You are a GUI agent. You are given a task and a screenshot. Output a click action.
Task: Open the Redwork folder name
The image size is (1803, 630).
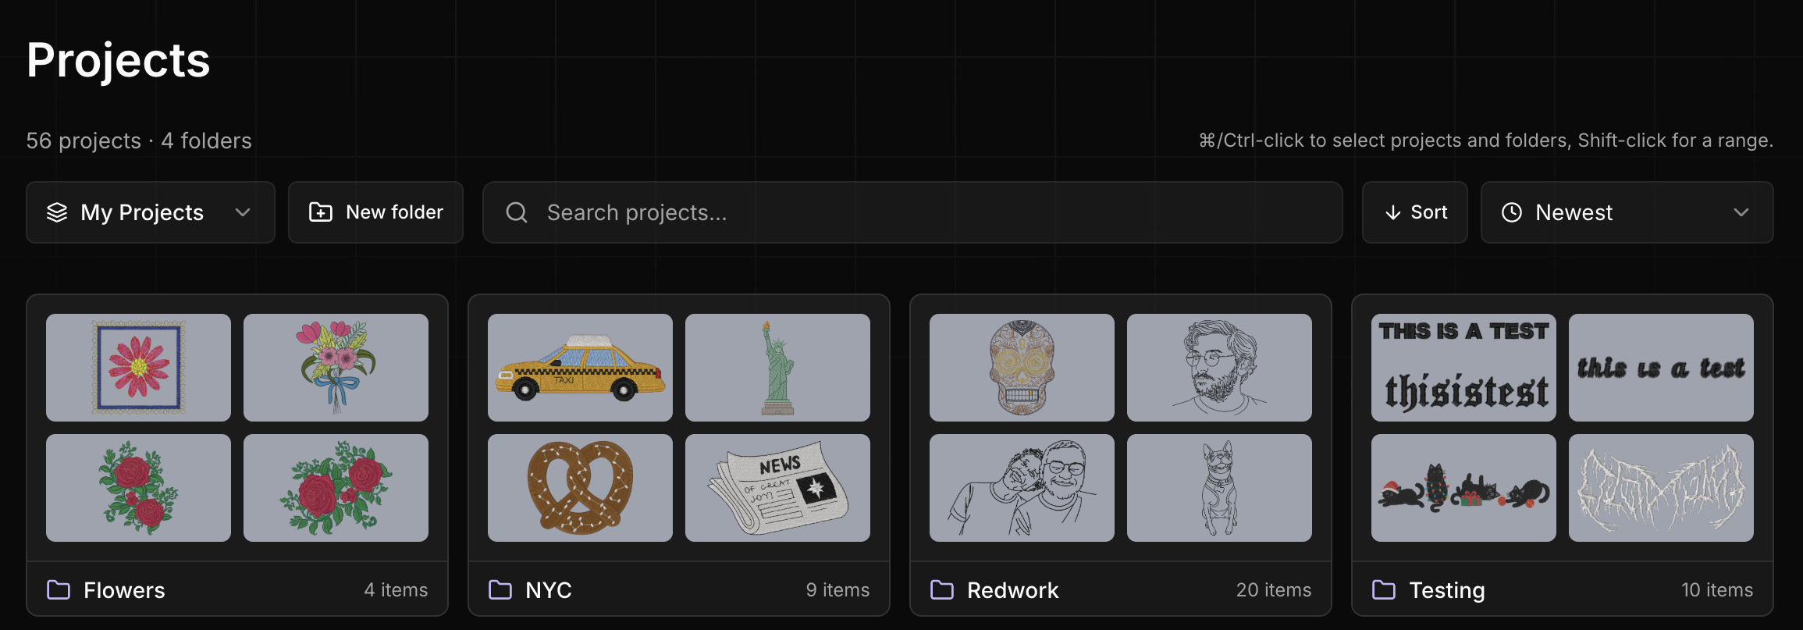[x=1013, y=590]
